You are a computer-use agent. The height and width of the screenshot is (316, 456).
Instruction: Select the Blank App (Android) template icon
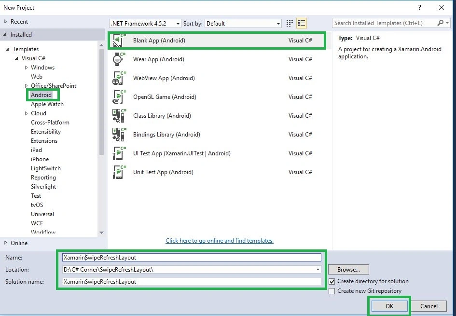tap(119, 41)
